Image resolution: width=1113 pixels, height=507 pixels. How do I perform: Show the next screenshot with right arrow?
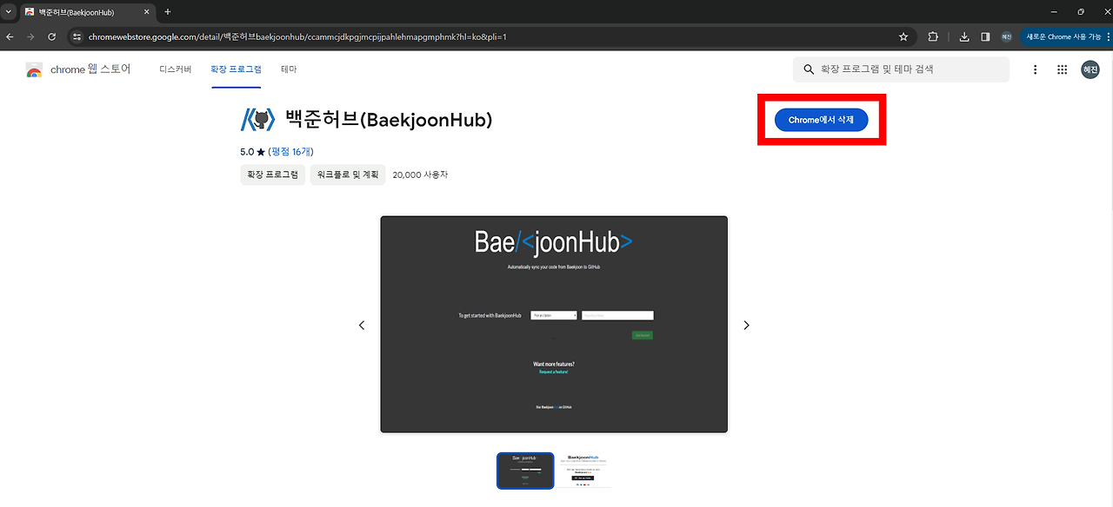pyautogui.click(x=746, y=325)
